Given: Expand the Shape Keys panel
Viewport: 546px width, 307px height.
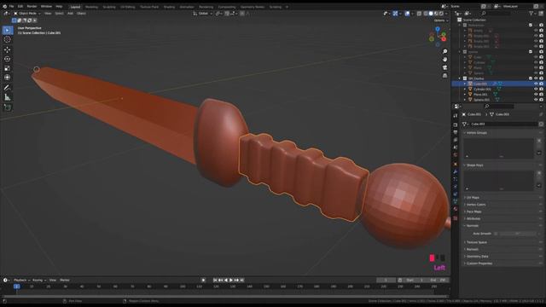Looking at the screenshot, I should tap(474, 165).
